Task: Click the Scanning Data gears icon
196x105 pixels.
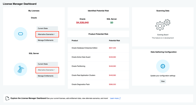Action: tap(163, 25)
